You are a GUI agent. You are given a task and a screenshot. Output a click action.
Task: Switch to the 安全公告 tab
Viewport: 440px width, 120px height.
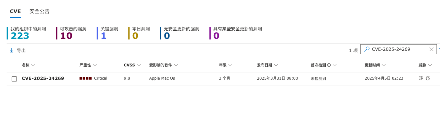(39, 11)
